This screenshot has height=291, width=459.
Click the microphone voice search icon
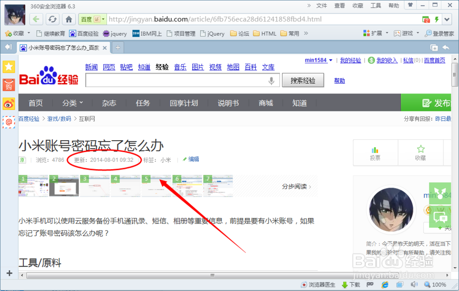tap(271, 80)
